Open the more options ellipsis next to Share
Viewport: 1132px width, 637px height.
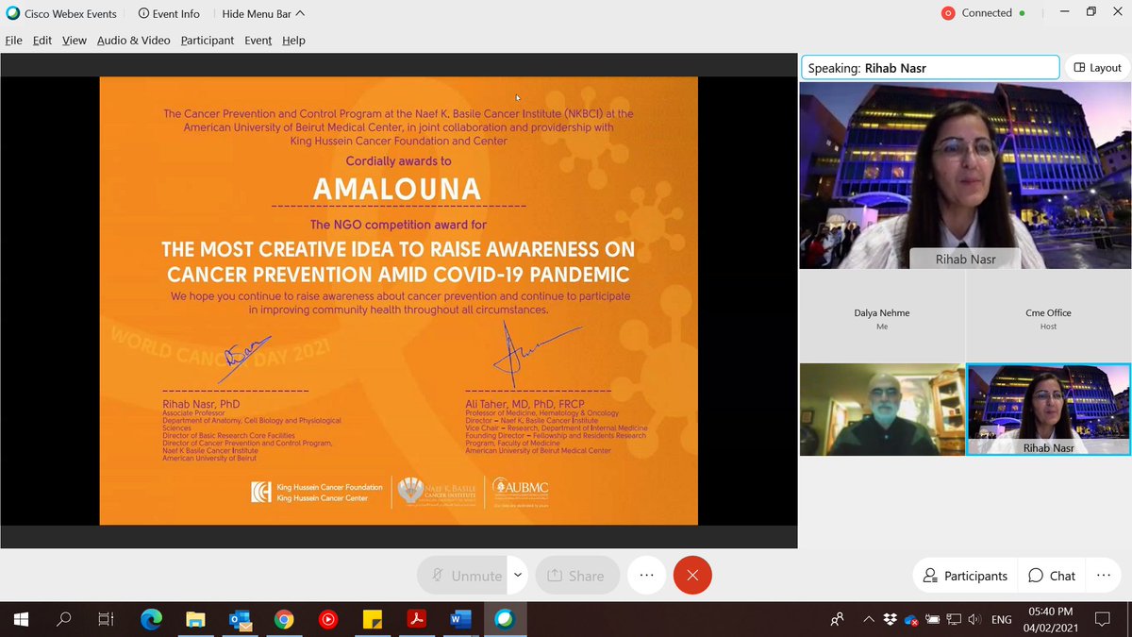(646, 575)
